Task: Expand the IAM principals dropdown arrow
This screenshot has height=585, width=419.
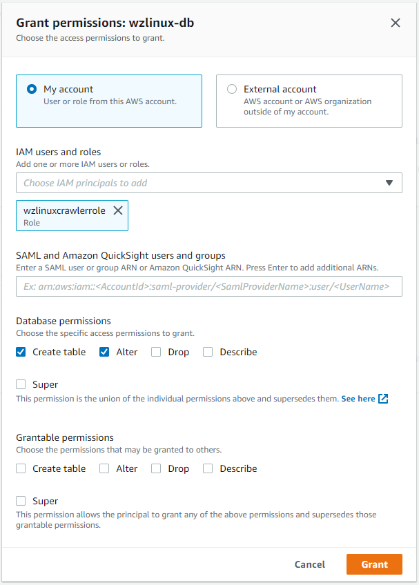Action: (x=389, y=184)
